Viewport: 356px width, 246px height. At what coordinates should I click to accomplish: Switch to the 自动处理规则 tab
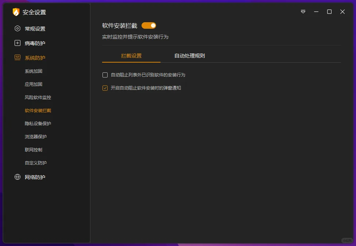click(189, 56)
